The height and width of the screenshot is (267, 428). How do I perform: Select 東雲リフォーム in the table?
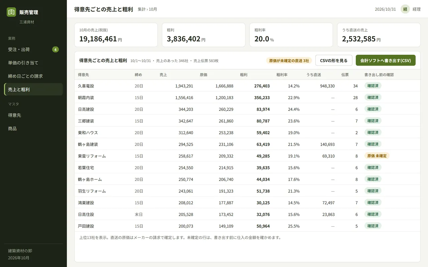coord(92,156)
